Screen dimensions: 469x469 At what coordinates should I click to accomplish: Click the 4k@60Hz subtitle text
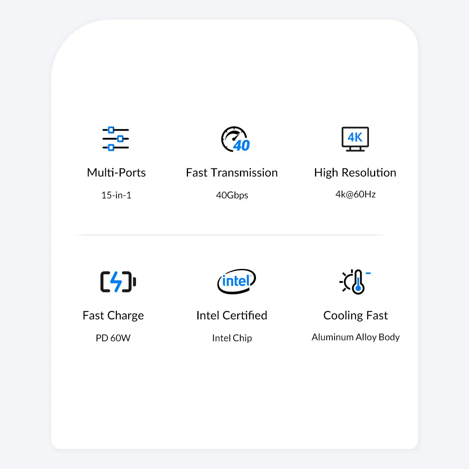[x=355, y=194]
